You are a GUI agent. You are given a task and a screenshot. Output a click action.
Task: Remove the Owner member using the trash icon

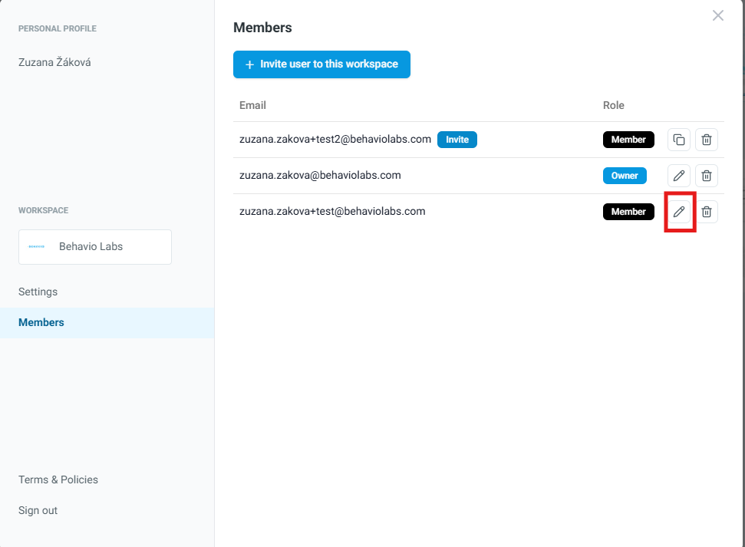(x=707, y=176)
